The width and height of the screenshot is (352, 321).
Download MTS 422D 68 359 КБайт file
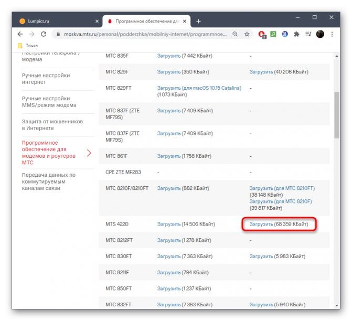[261, 224]
